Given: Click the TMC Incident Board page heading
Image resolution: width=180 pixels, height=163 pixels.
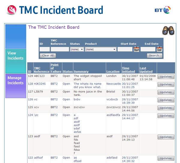Looking at the screenshot, I should [x=61, y=10].
